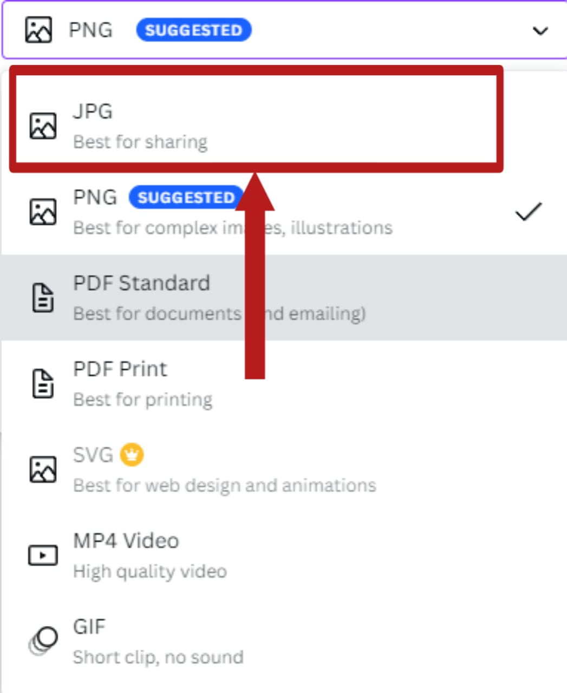The width and height of the screenshot is (567, 693).
Task: Click the GIF stacked circles icon
Action: click(x=43, y=640)
